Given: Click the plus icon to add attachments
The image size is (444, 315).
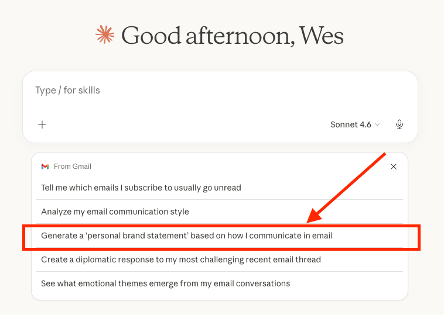Looking at the screenshot, I should (x=42, y=124).
